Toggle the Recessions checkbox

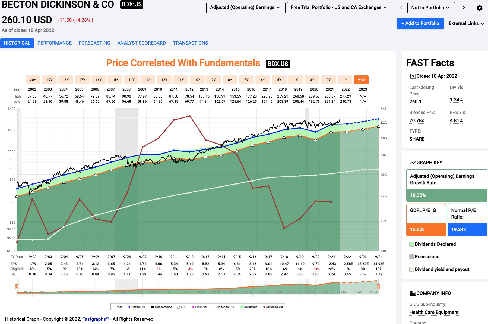point(411,257)
